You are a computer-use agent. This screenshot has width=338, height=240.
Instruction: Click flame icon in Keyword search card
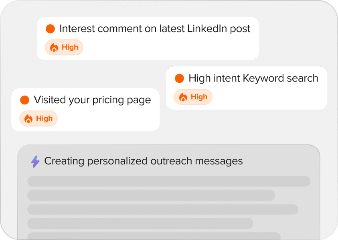[x=183, y=97]
